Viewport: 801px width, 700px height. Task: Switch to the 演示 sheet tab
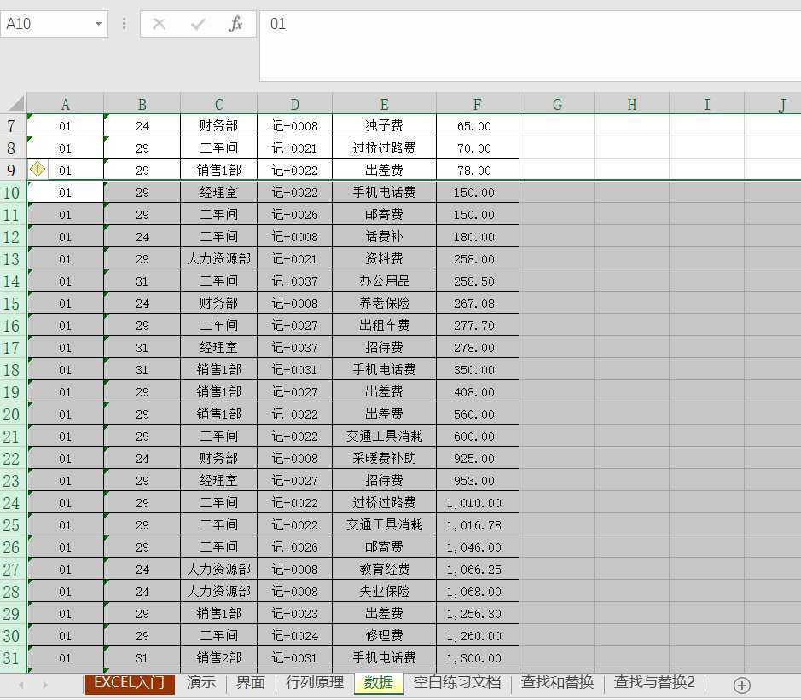[201, 683]
